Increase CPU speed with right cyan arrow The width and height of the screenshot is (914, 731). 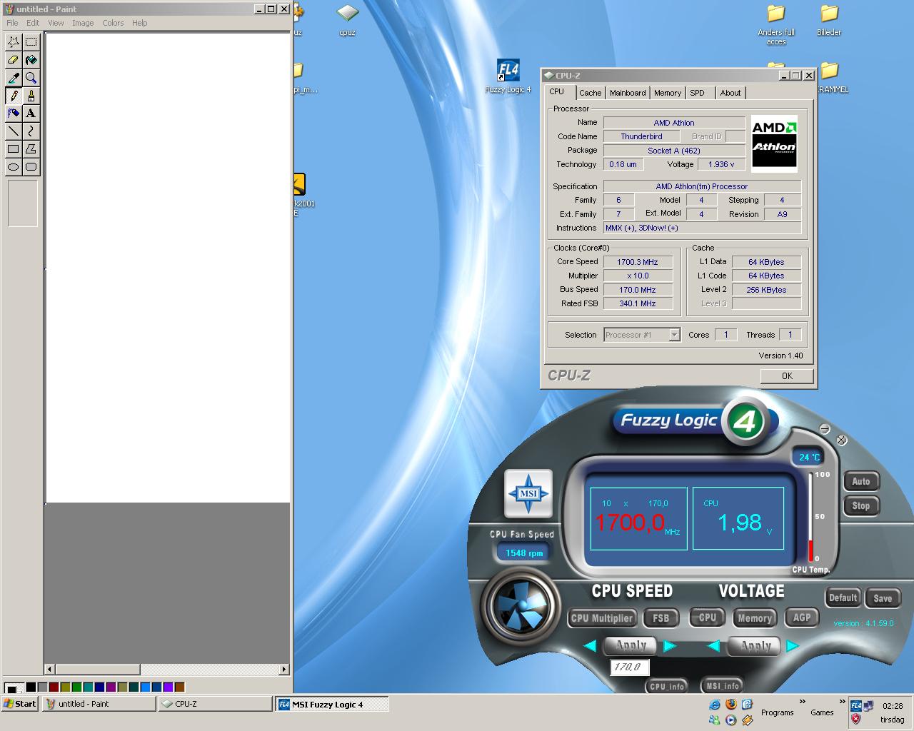point(670,646)
